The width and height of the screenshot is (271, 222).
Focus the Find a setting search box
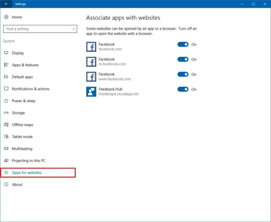pyautogui.click(x=40, y=29)
